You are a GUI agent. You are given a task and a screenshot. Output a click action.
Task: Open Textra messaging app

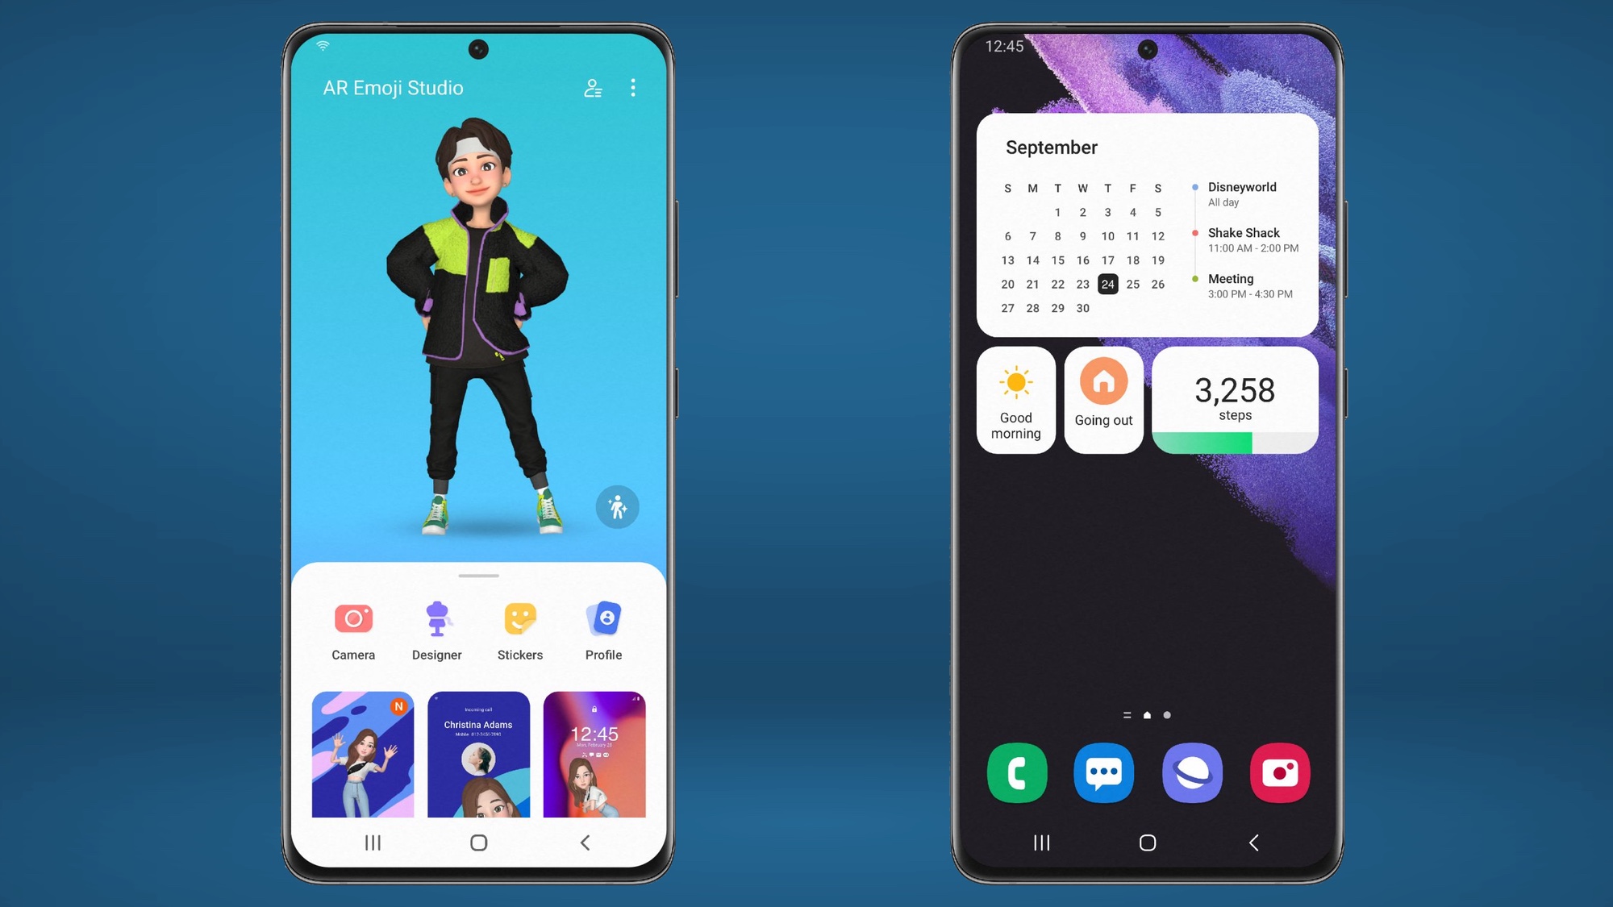point(1103,772)
